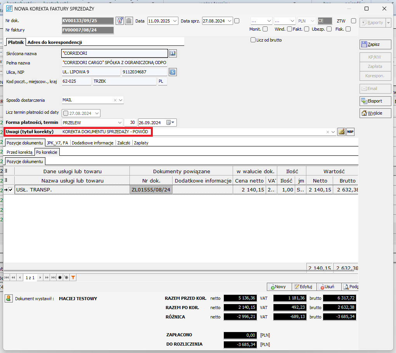The image size is (396, 353).
Task: Enable the Licz od brutto checkbox
Action: point(253,40)
